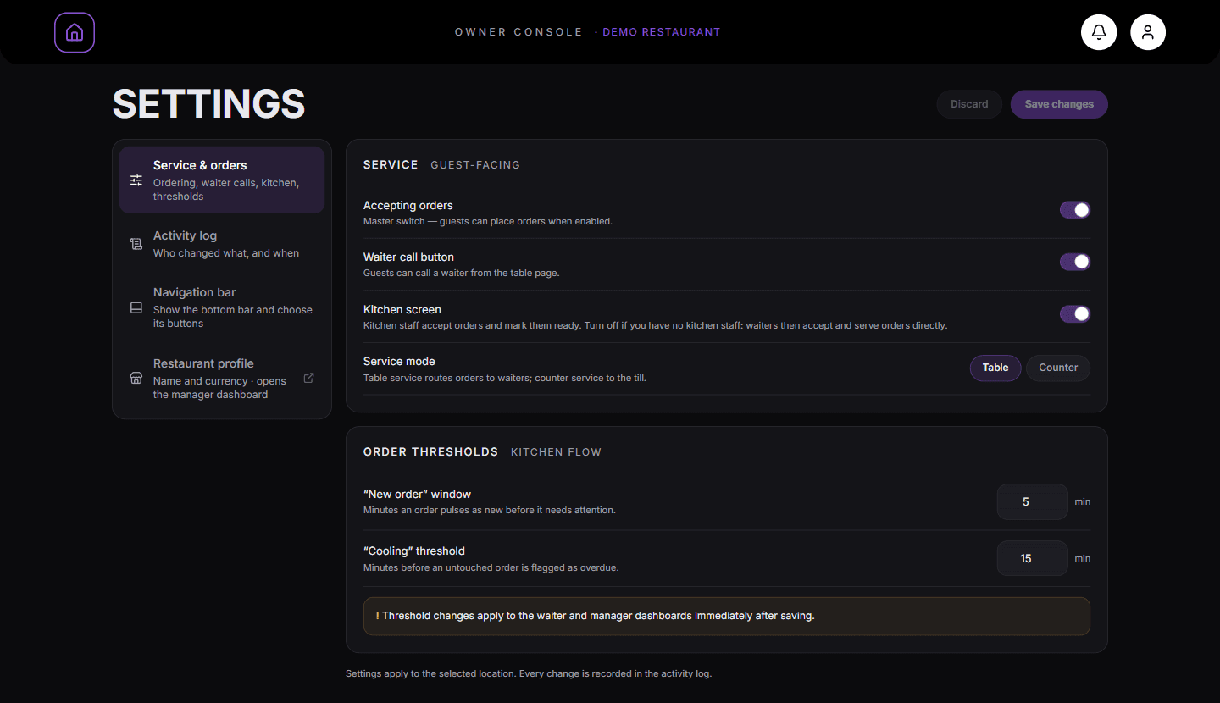Viewport: 1220px width, 703px height.
Task: Open the notifications bell
Action: (1099, 32)
